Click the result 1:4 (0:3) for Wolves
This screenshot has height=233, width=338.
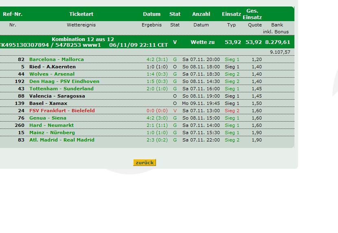pyautogui.click(x=157, y=74)
